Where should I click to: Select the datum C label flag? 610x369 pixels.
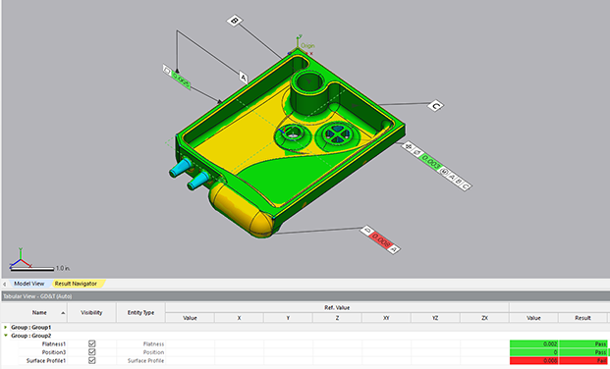[x=436, y=106]
